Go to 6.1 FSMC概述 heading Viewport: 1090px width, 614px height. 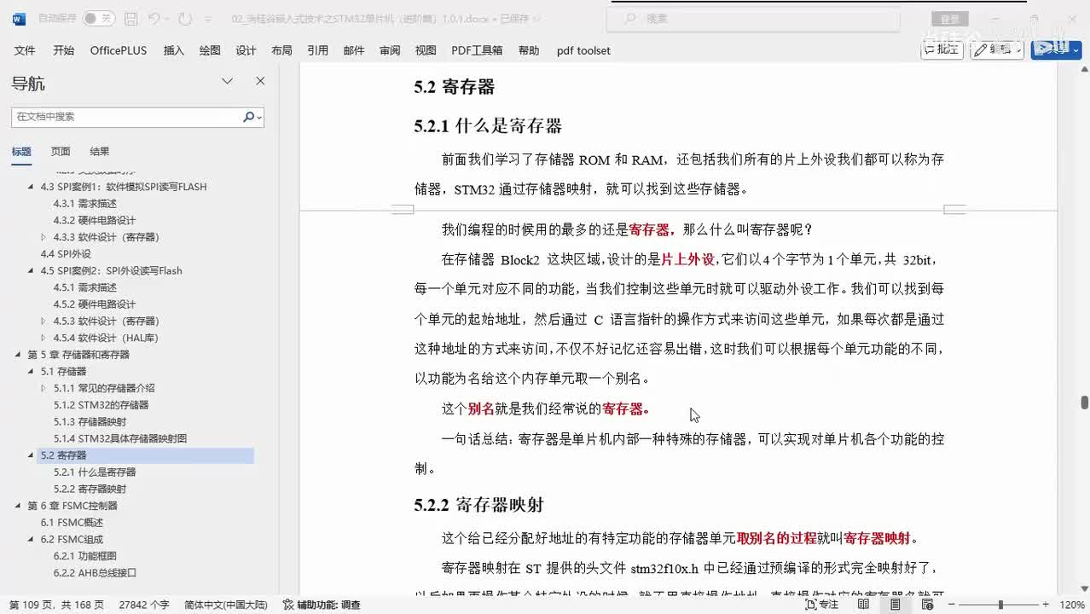pos(72,523)
